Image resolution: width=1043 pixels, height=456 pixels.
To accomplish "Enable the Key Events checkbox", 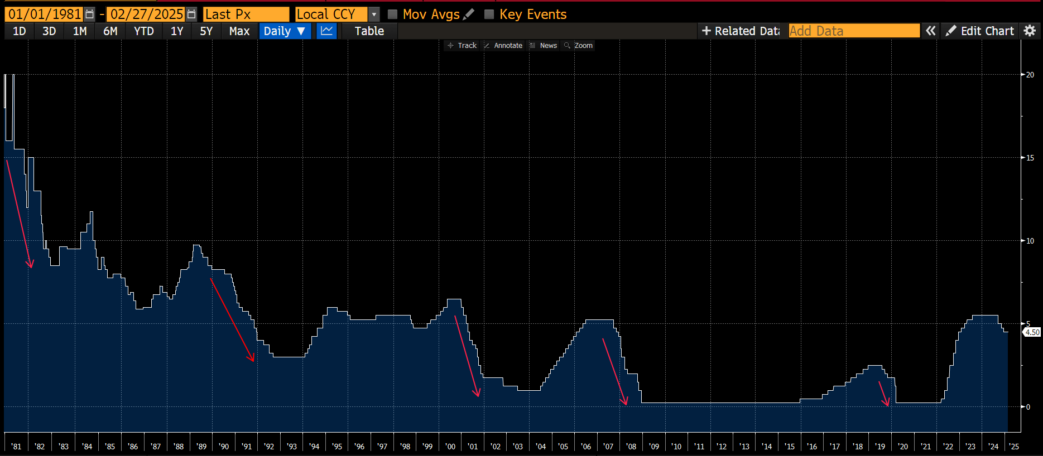I will 489,14.
